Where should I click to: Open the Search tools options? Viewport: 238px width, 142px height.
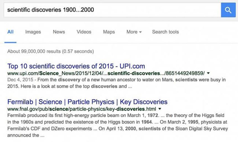click(x=165, y=32)
